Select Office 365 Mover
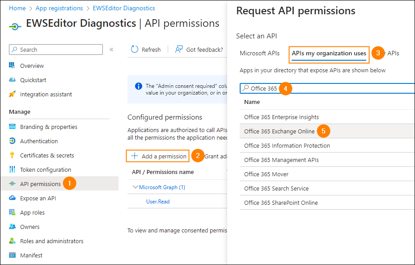The image size is (415, 265). point(327,174)
